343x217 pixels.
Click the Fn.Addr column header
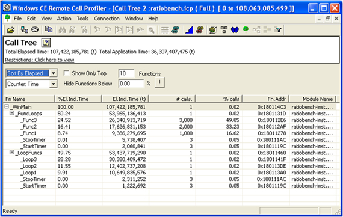coord(266,99)
